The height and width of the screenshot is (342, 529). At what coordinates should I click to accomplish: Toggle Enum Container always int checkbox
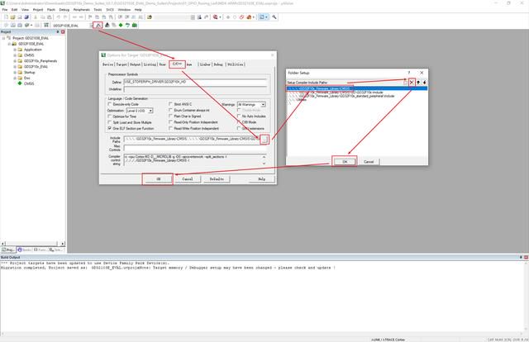pyautogui.click(x=171, y=111)
